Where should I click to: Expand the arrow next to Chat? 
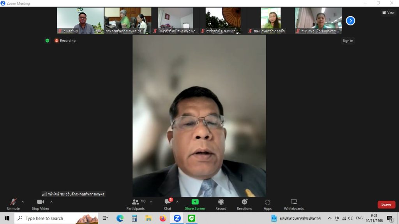pyautogui.click(x=177, y=202)
